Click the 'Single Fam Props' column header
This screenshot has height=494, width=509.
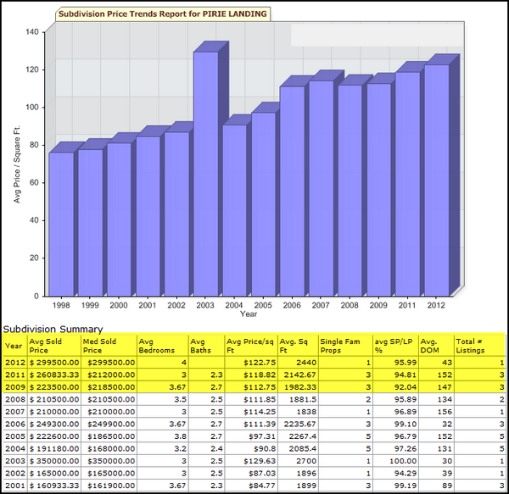[340, 346]
